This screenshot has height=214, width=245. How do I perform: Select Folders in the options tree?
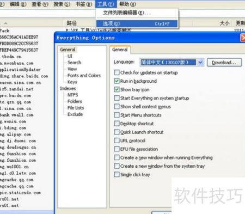75,101
